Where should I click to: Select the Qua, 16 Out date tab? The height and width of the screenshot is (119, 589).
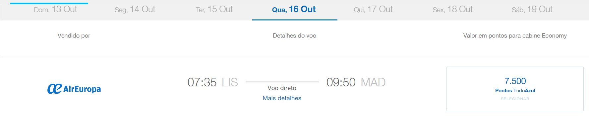(x=294, y=9)
